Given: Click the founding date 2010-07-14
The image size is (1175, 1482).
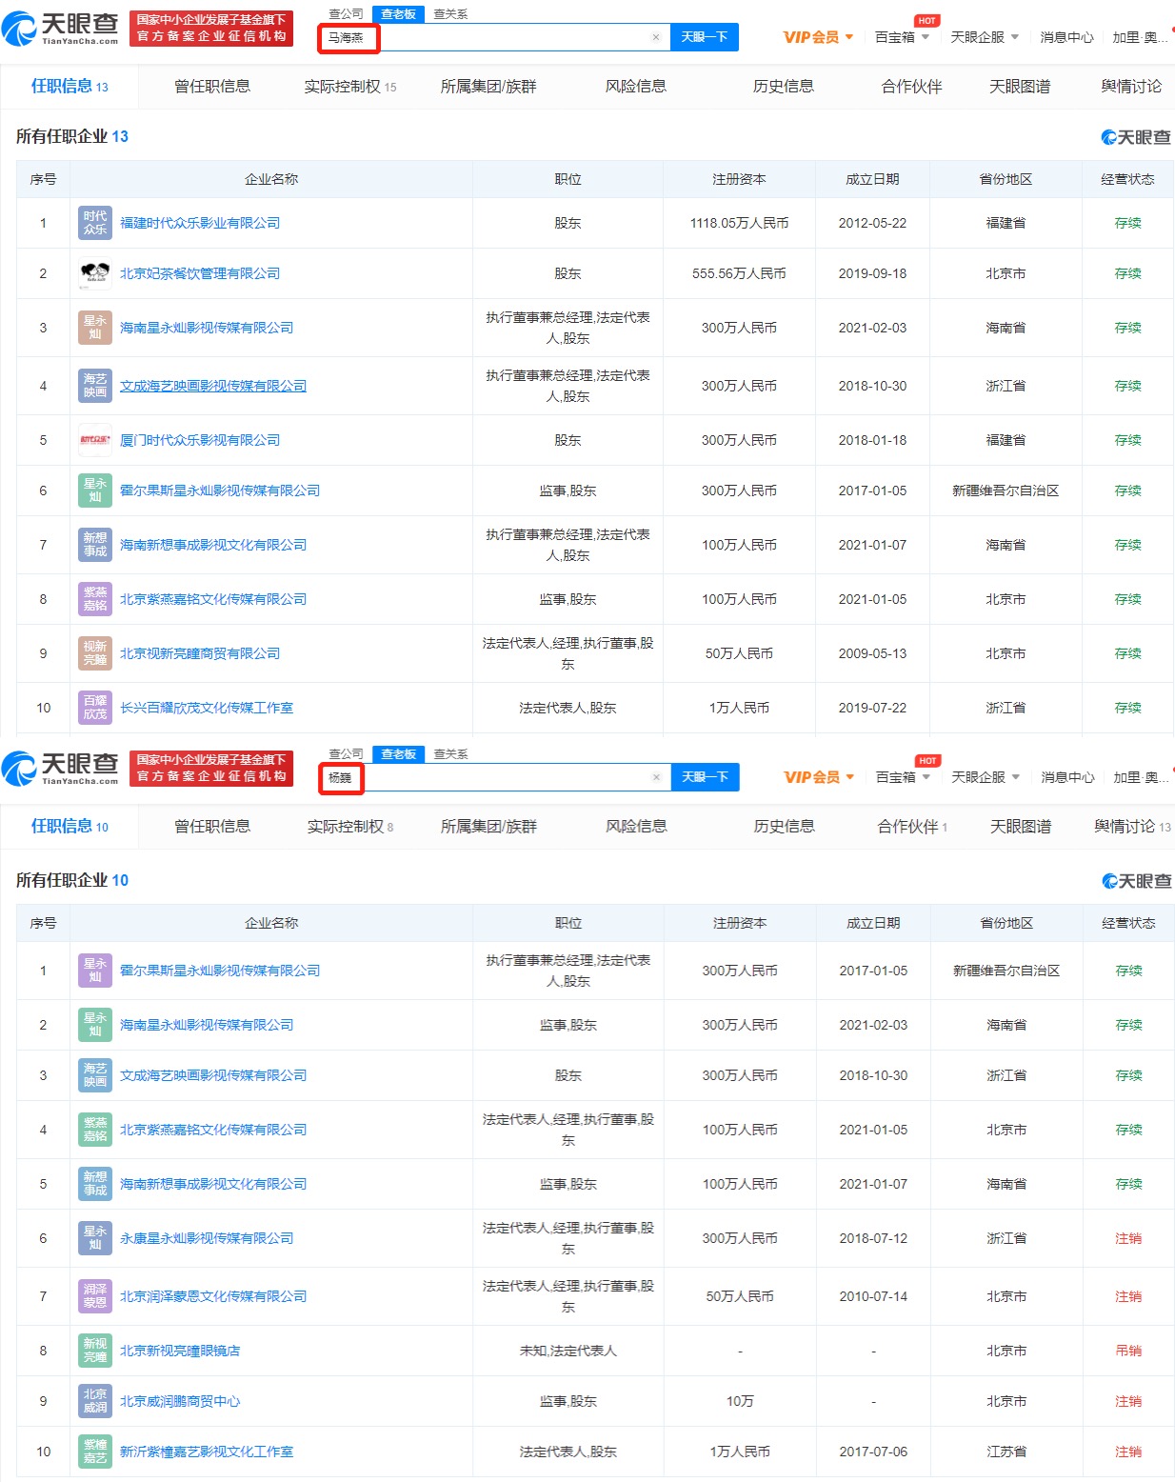Looking at the screenshot, I should tap(873, 1296).
